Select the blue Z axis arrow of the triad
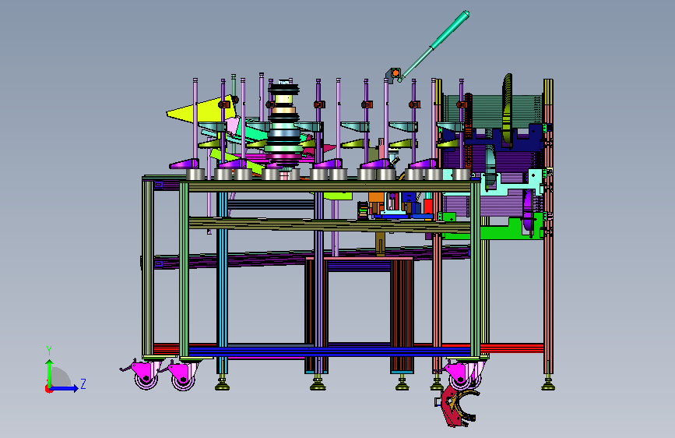The height and width of the screenshot is (438, 675). point(63,388)
